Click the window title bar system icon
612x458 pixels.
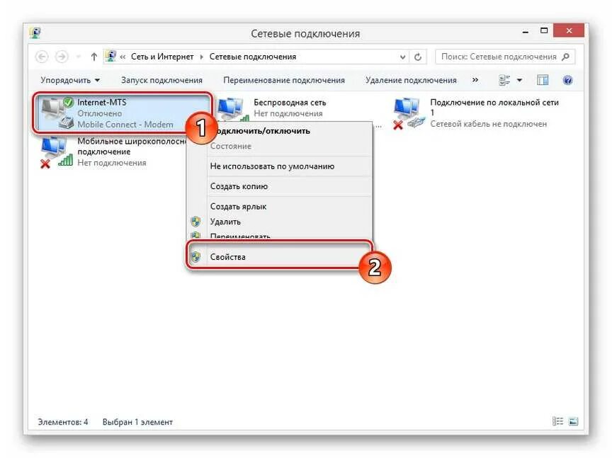click(35, 33)
